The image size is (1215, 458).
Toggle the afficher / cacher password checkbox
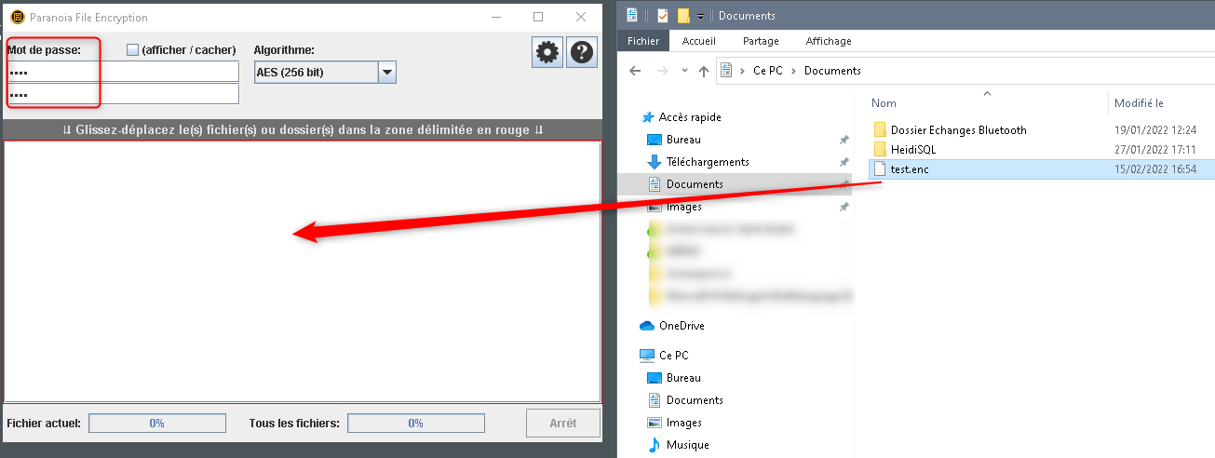point(132,50)
